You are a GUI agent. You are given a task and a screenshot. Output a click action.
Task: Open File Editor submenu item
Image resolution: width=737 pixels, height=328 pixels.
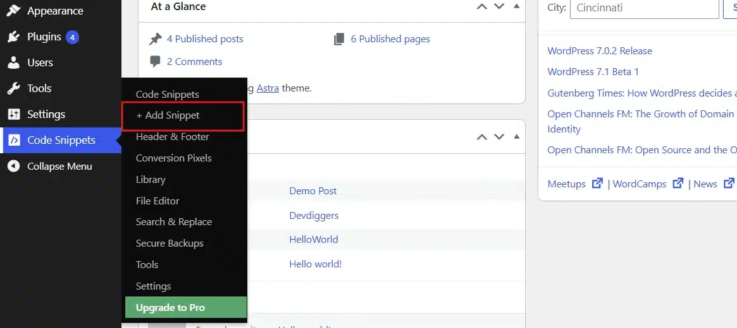point(158,201)
